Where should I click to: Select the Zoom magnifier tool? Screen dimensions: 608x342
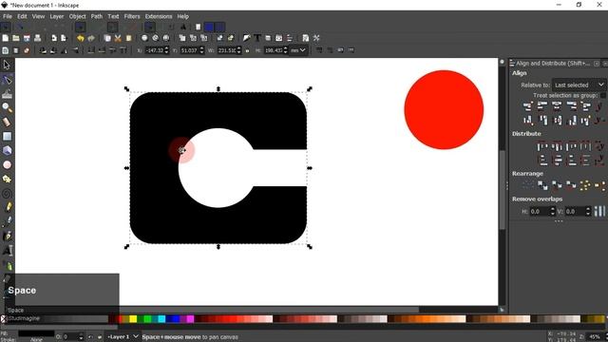tap(7, 107)
